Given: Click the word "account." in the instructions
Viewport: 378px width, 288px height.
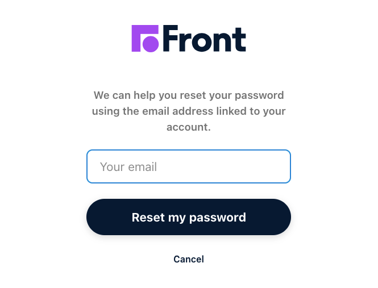Looking at the screenshot, I should (188, 127).
